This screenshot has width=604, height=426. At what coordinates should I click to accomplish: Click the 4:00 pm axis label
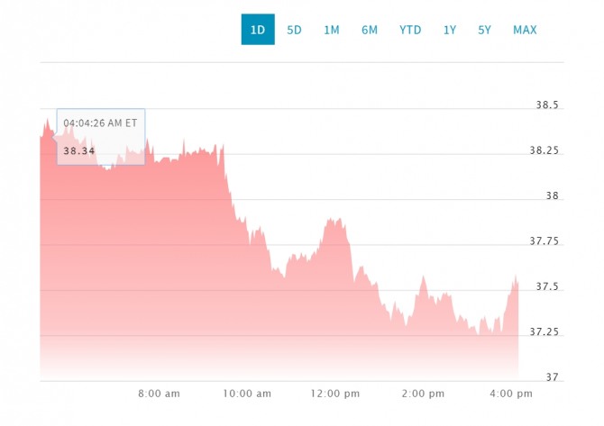[512, 394]
